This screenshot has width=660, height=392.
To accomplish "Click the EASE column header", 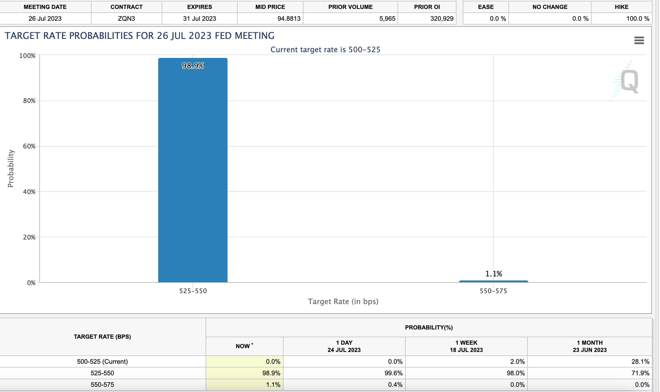I will pyautogui.click(x=486, y=7).
